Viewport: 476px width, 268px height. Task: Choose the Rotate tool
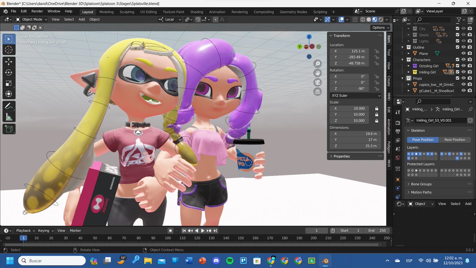pyautogui.click(x=9, y=72)
